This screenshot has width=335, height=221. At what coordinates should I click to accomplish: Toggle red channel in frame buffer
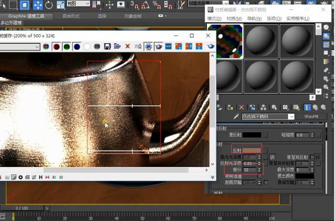(56, 46)
